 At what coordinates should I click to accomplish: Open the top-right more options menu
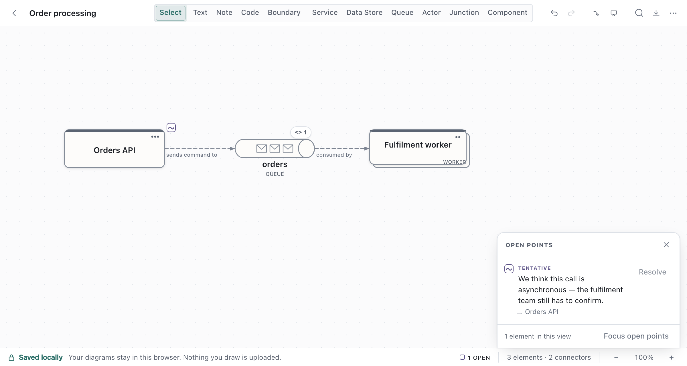(673, 13)
